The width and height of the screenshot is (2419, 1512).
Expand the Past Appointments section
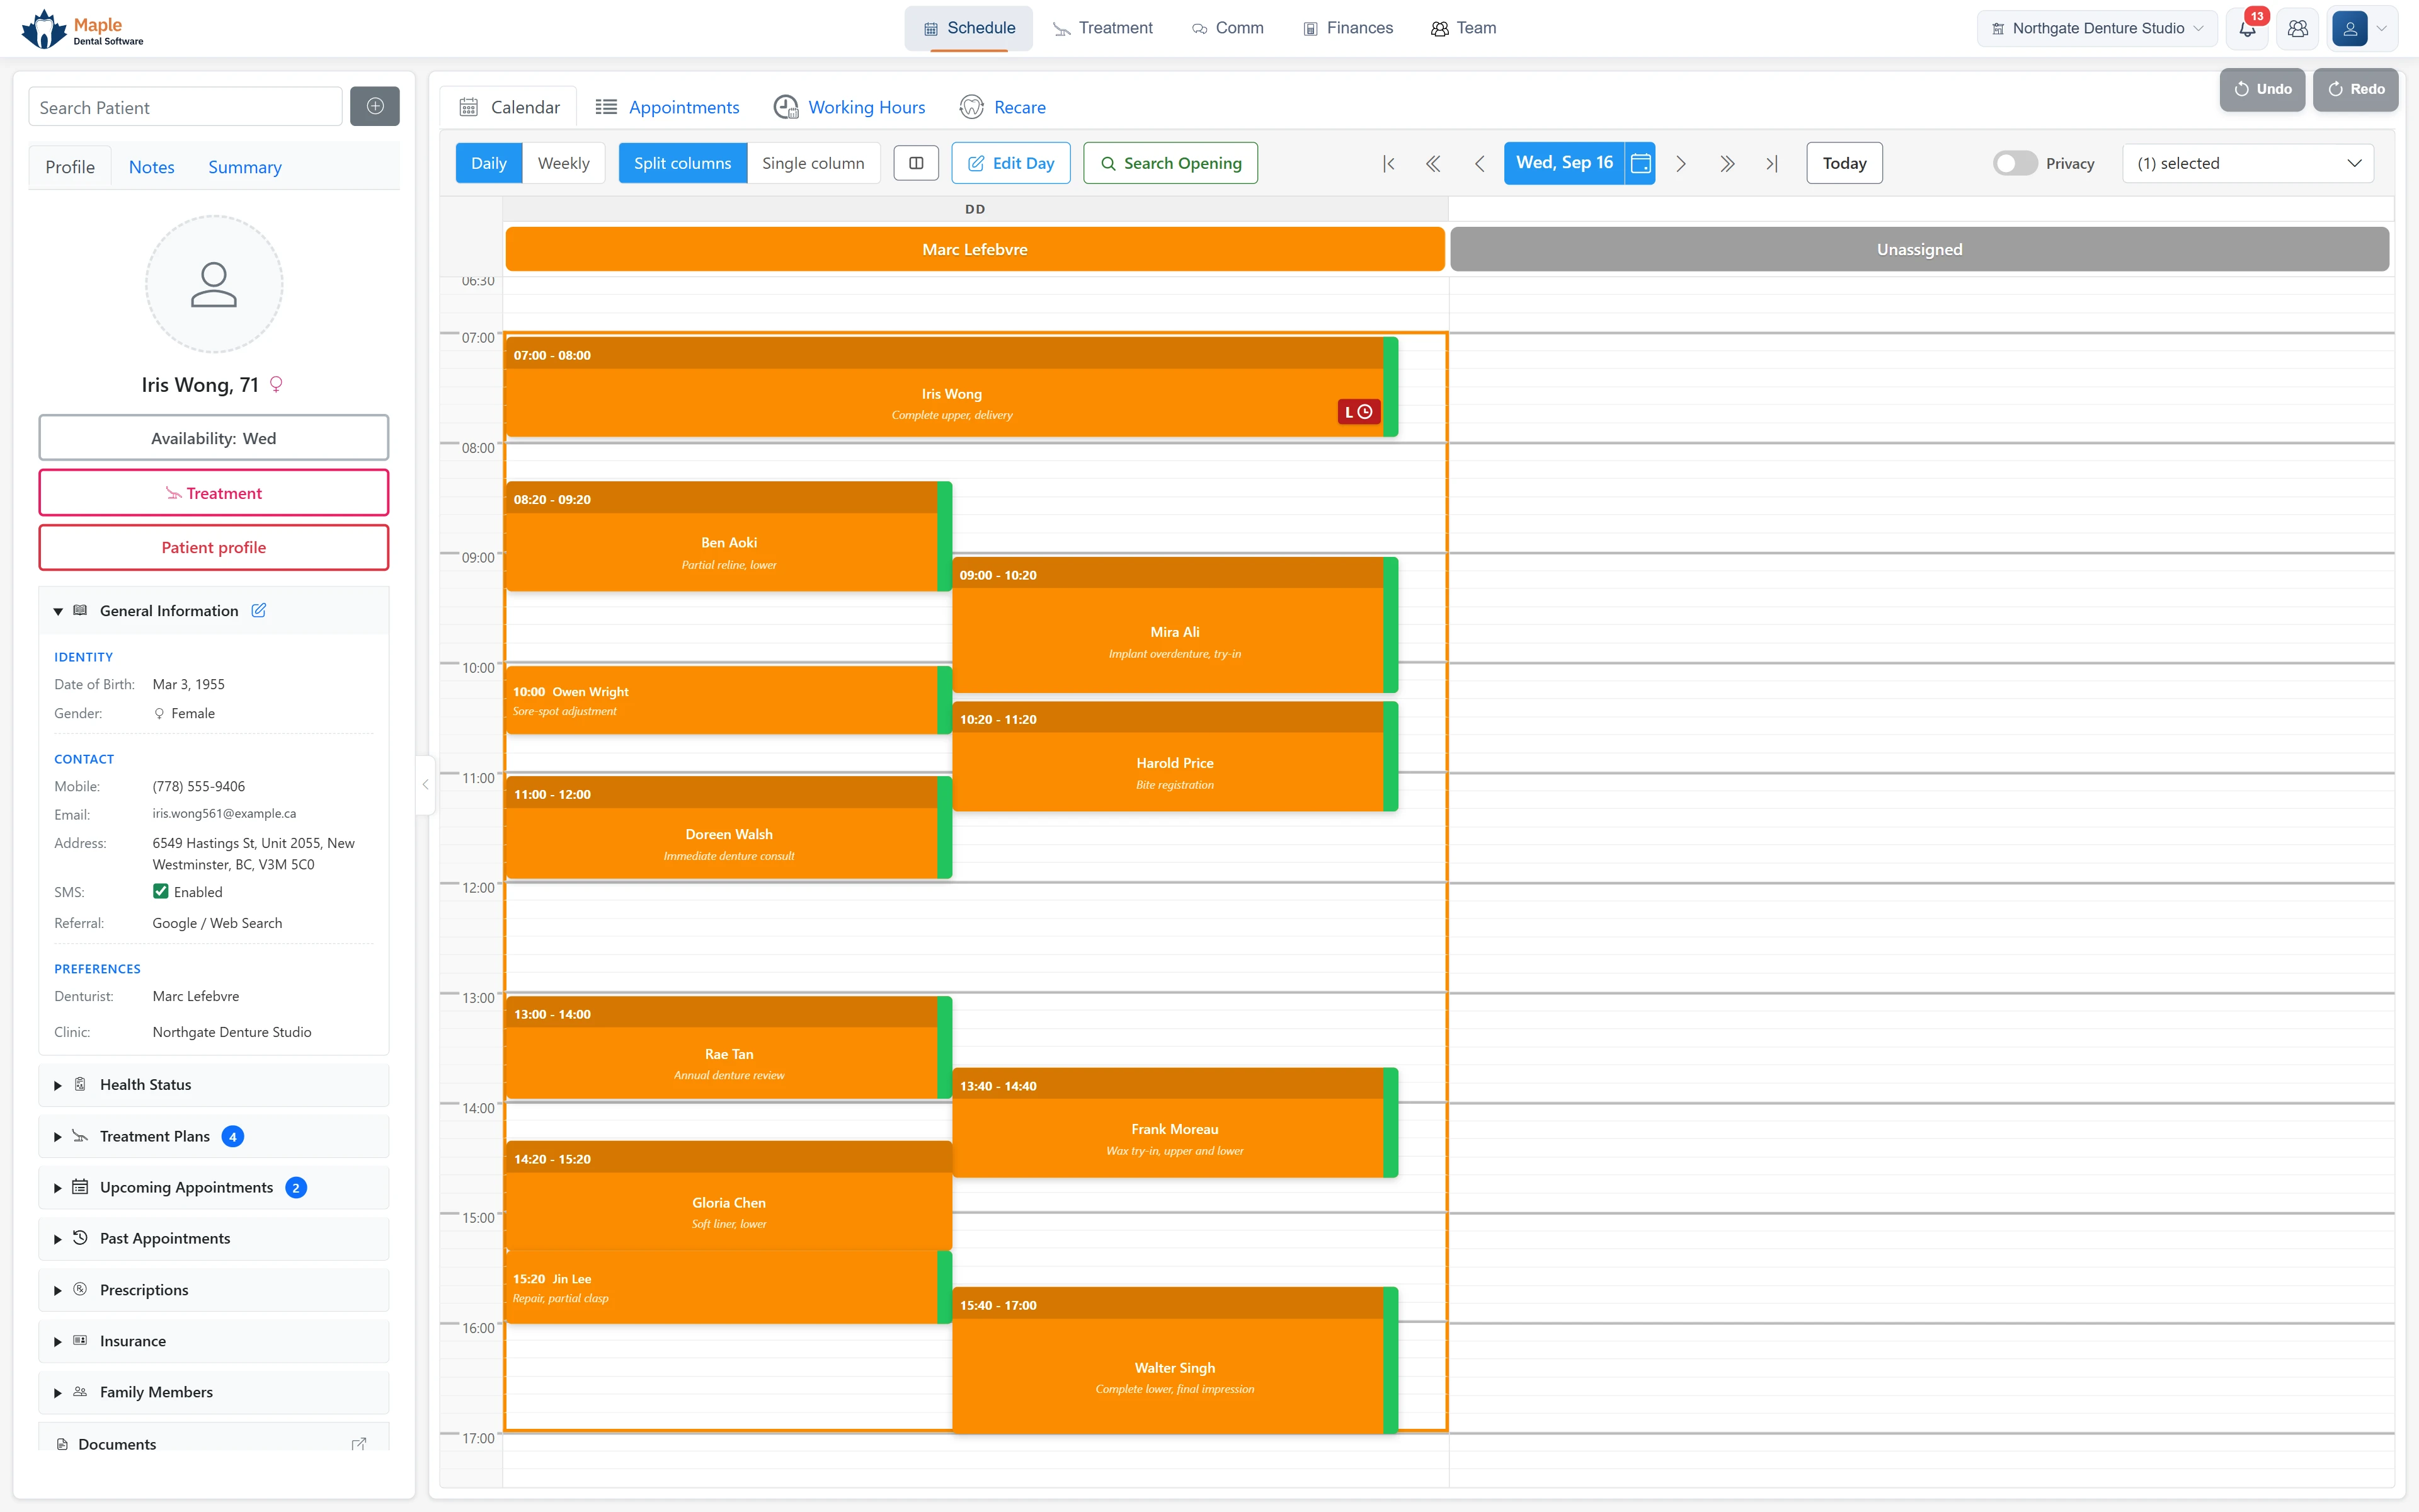coord(214,1239)
